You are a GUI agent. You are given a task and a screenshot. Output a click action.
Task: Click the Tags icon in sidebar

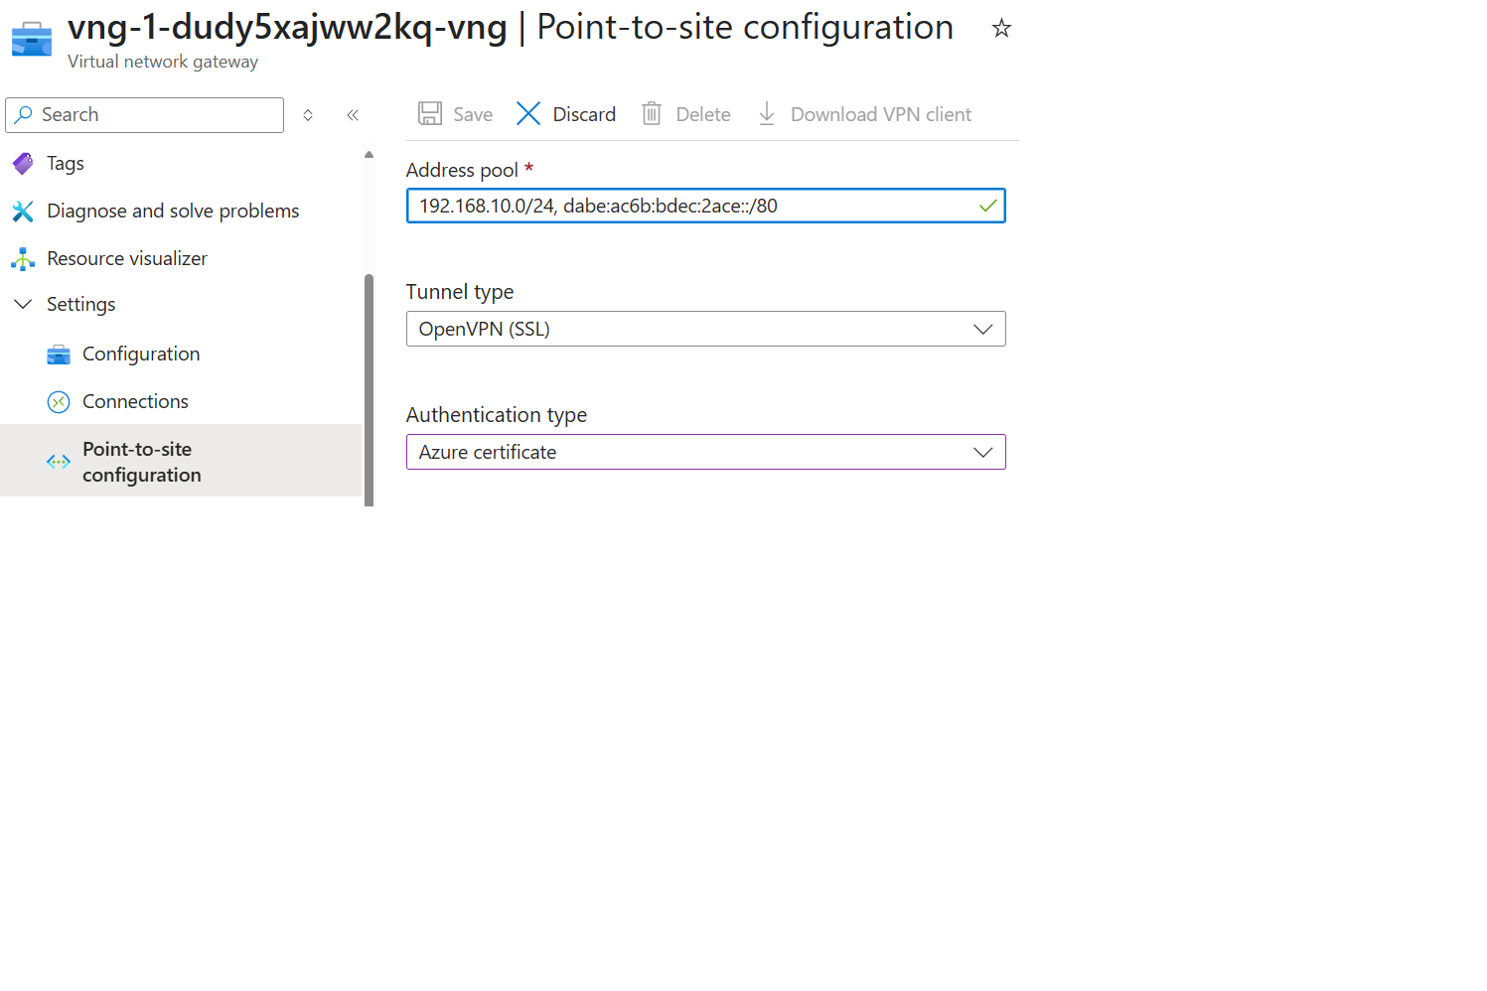click(23, 164)
